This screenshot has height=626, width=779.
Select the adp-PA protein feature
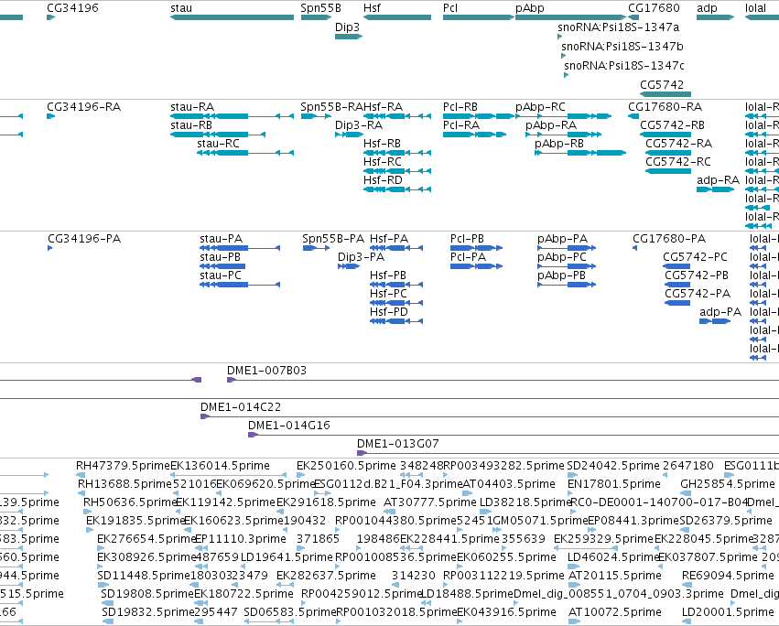click(715, 321)
